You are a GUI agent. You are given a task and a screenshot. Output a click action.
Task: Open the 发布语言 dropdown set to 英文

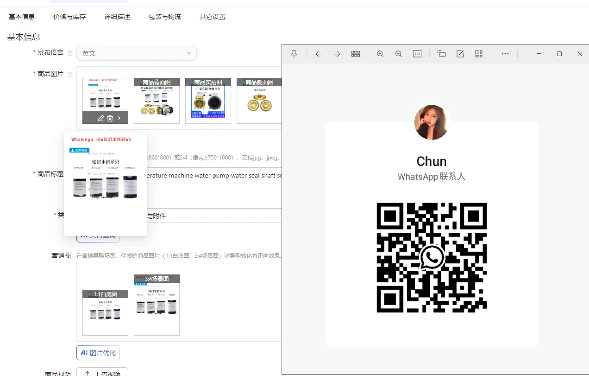tap(137, 53)
